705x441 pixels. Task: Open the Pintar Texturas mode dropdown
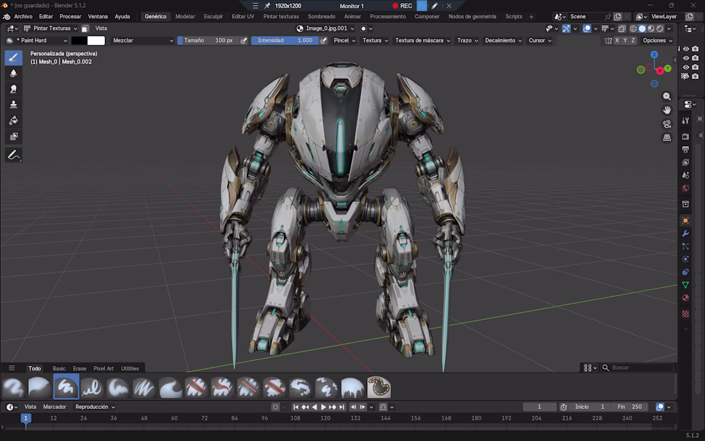(51, 28)
